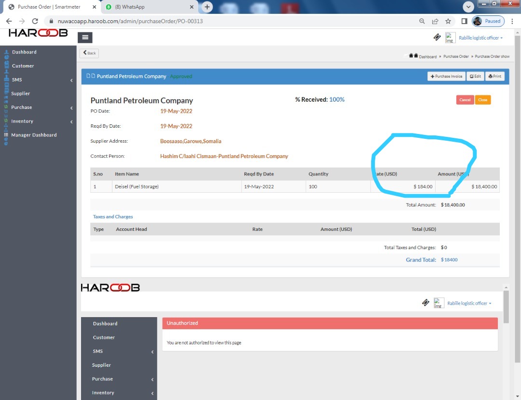Image resolution: width=521 pixels, height=400 pixels.
Task: Click the 'Boosaaso,Garowe,Somalia' supplier address
Action: pos(191,141)
